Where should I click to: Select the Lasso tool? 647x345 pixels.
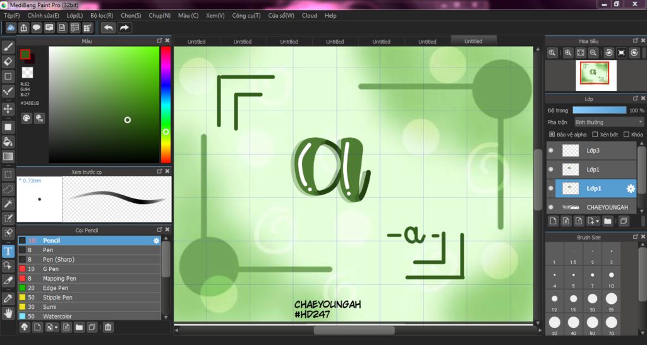click(8, 189)
